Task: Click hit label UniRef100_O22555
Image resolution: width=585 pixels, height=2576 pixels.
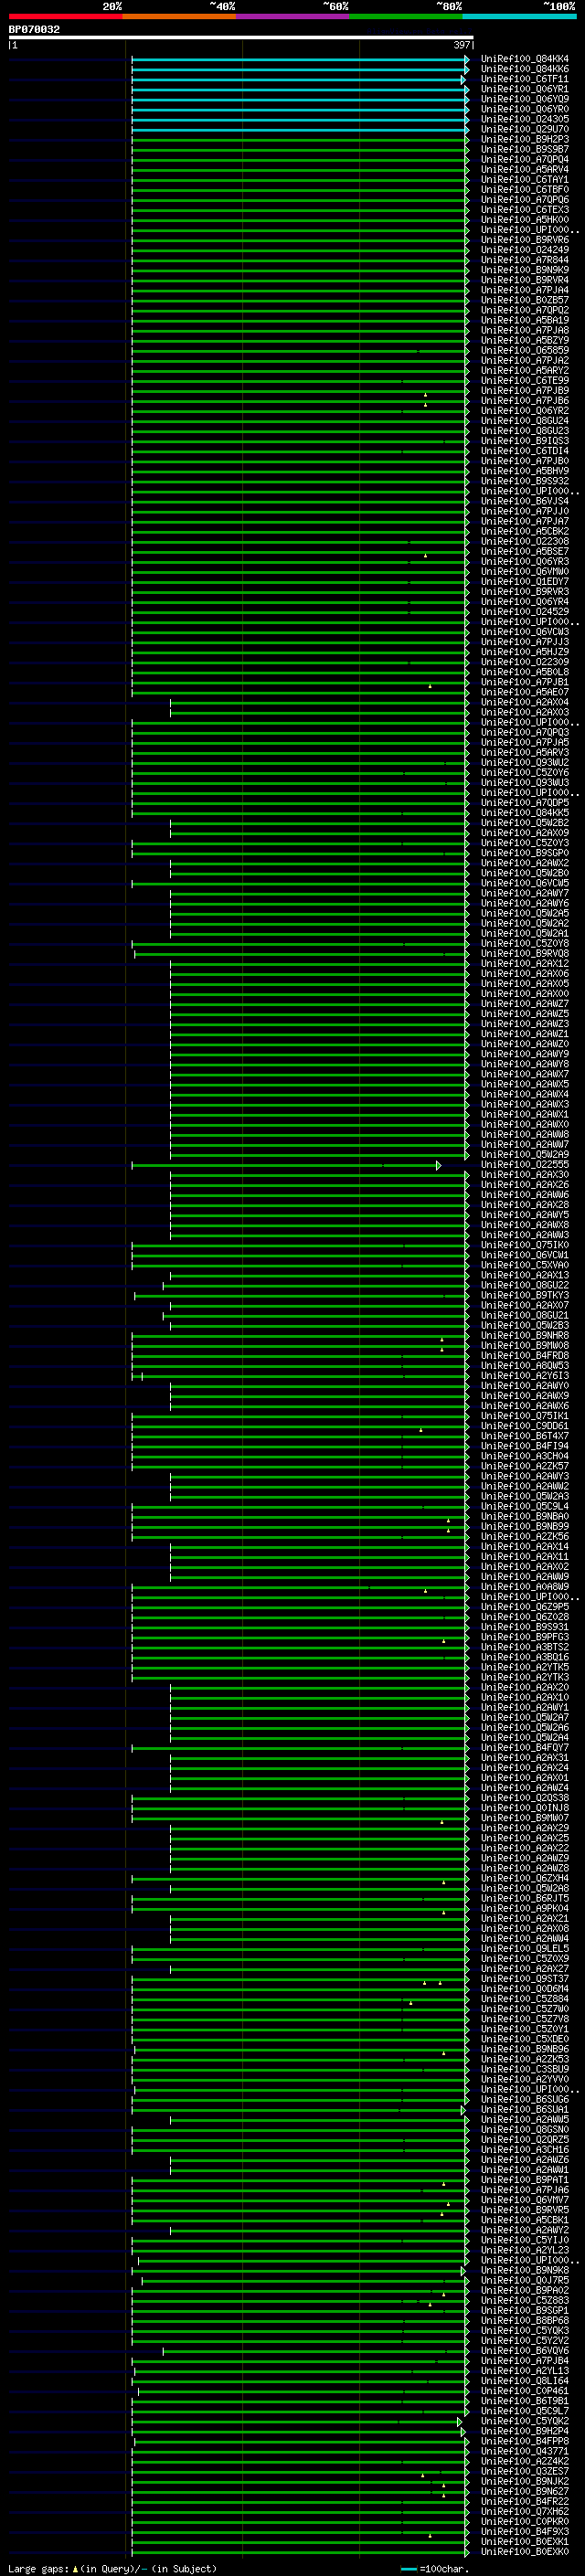Action: click(x=524, y=1165)
